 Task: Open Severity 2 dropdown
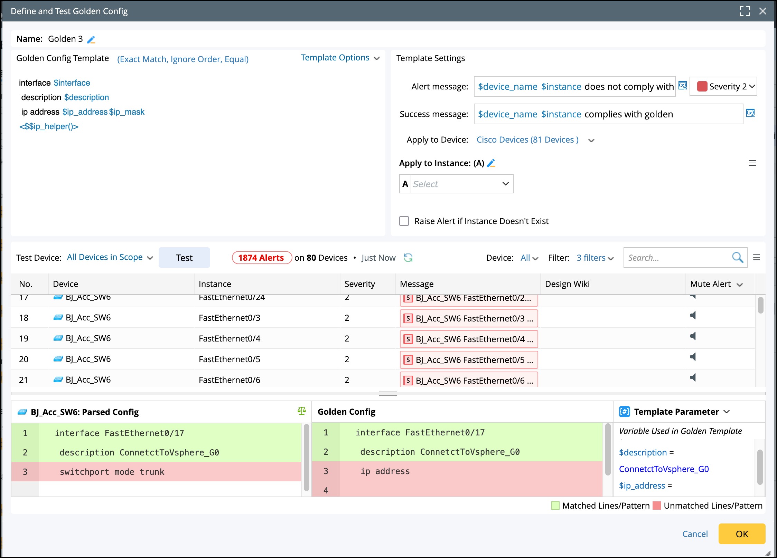(x=752, y=86)
